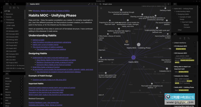Click the settings gear in left ribbon

[2, 103]
